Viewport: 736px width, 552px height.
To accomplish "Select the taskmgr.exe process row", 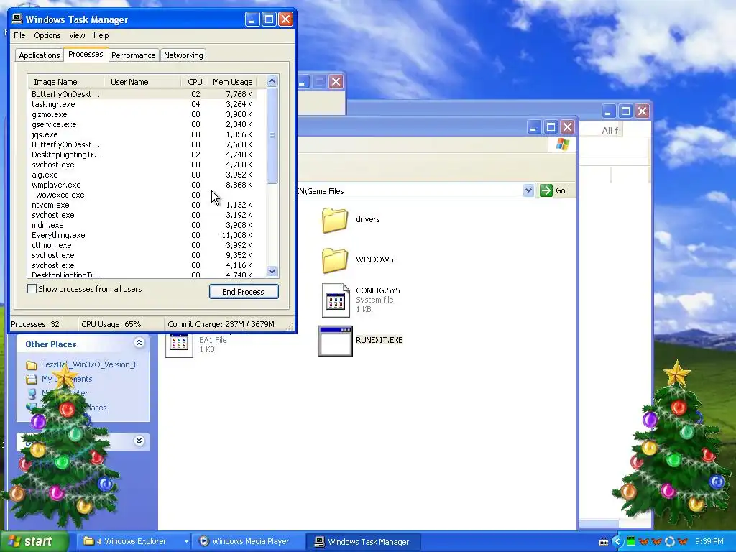I will tap(142, 104).
